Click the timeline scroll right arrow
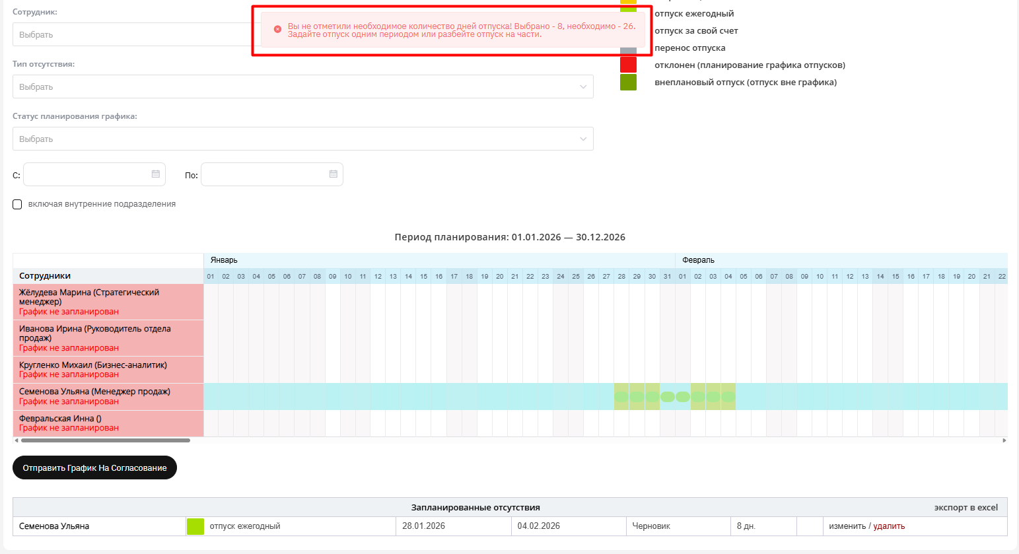This screenshot has width=1019, height=554. [1004, 440]
